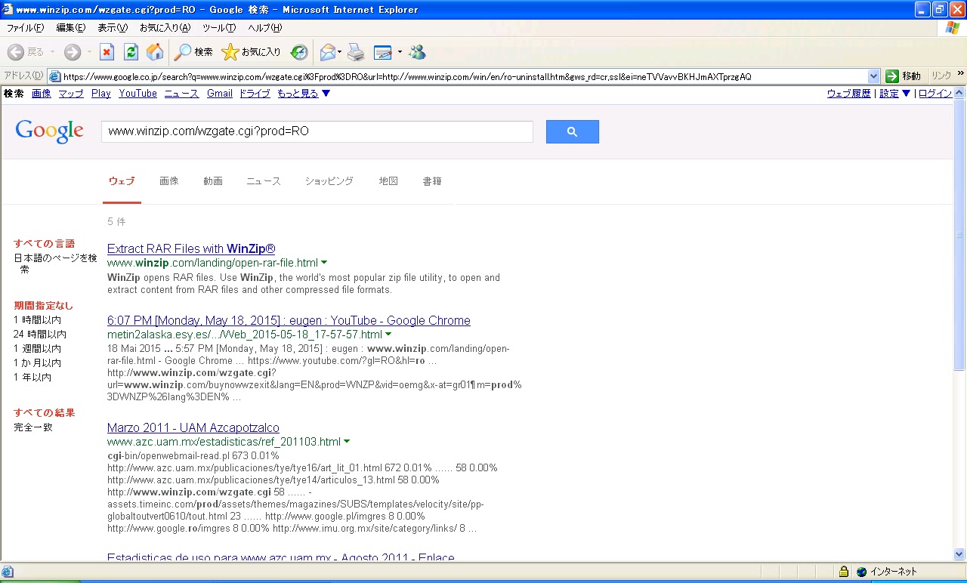Open dropdown arrow beside metin2alaska result URL
The height and width of the screenshot is (583, 967).
pyautogui.click(x=388, y=335)
